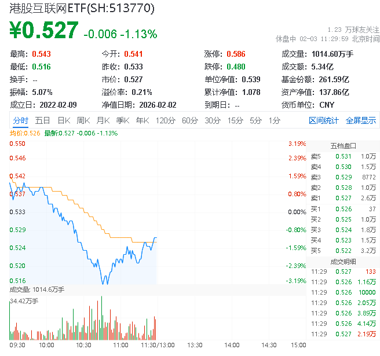
Task: Switch to the 五日 chart tab
Action: pyautogui.click(x=42, y=120)
